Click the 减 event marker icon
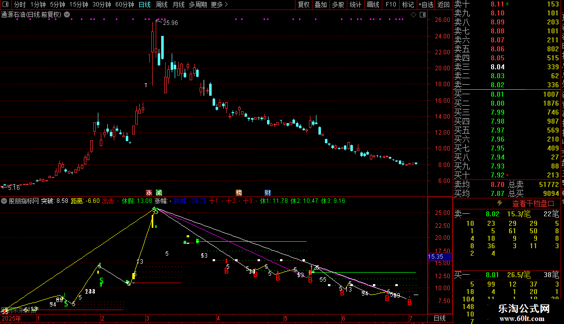 (159, 193)
